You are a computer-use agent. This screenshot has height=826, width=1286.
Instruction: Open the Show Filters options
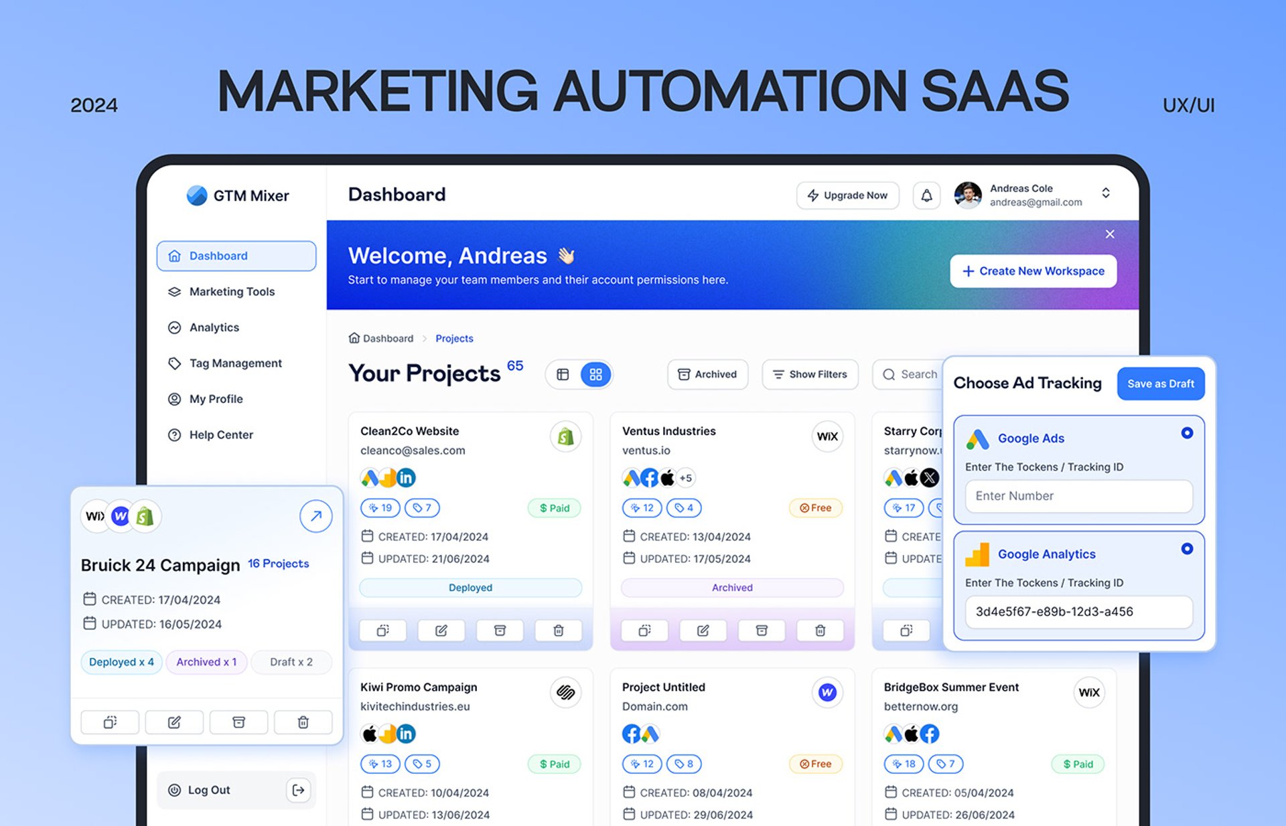coord(810,374)
